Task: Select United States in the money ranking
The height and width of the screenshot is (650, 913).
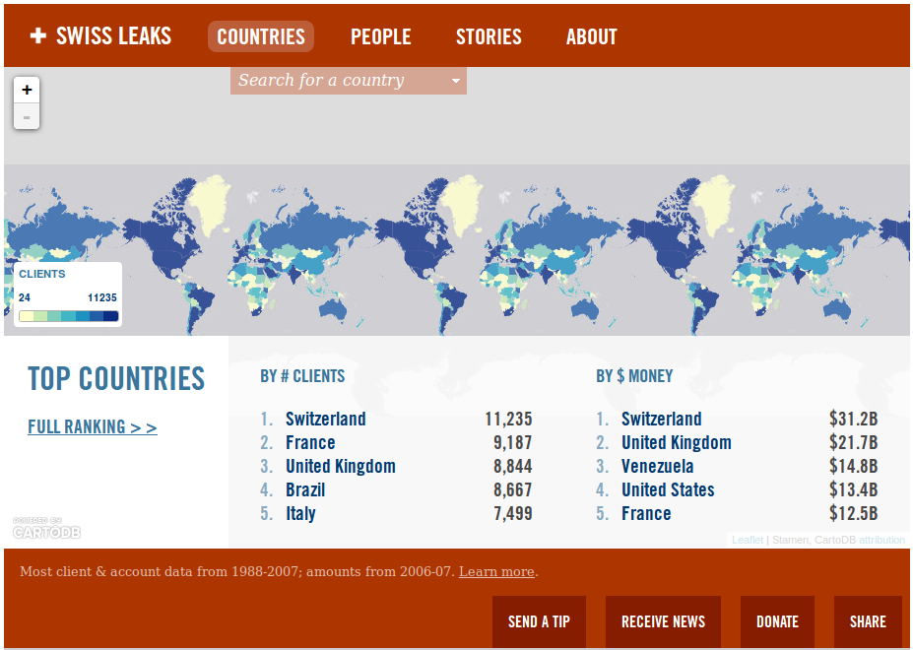Action: [x=668, y=489]
